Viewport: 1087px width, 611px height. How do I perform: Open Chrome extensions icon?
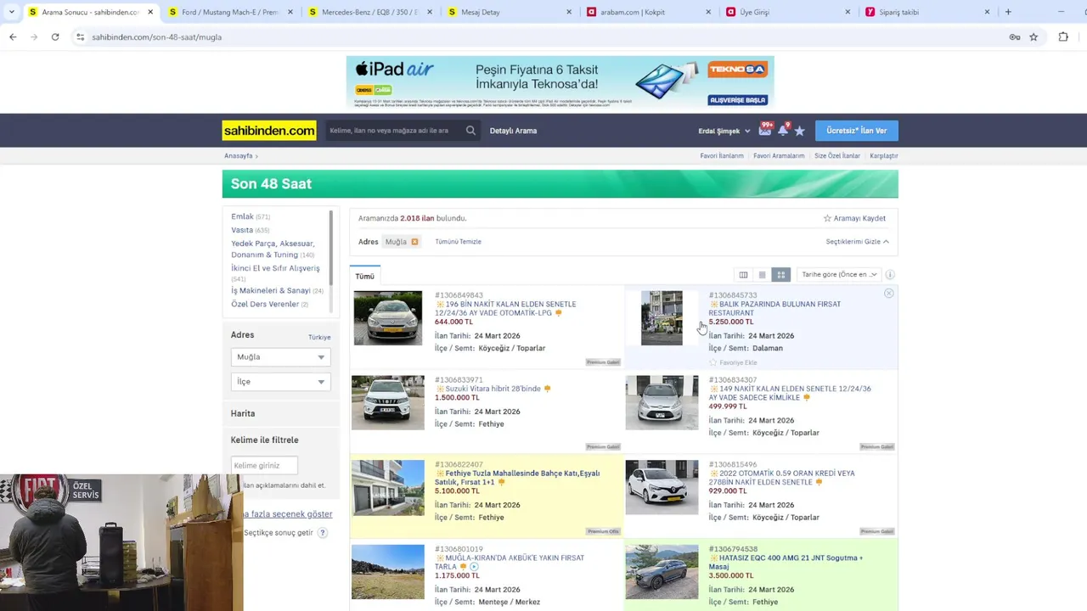(1063, 36)
